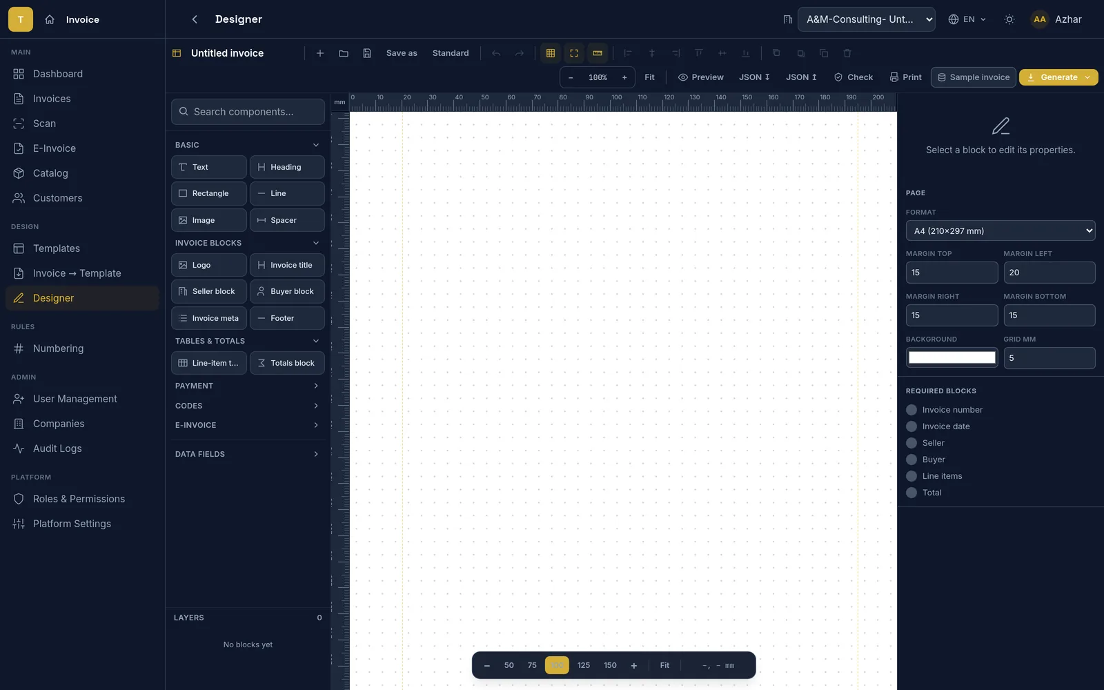Click the yellow T logo

pos(21,19)
